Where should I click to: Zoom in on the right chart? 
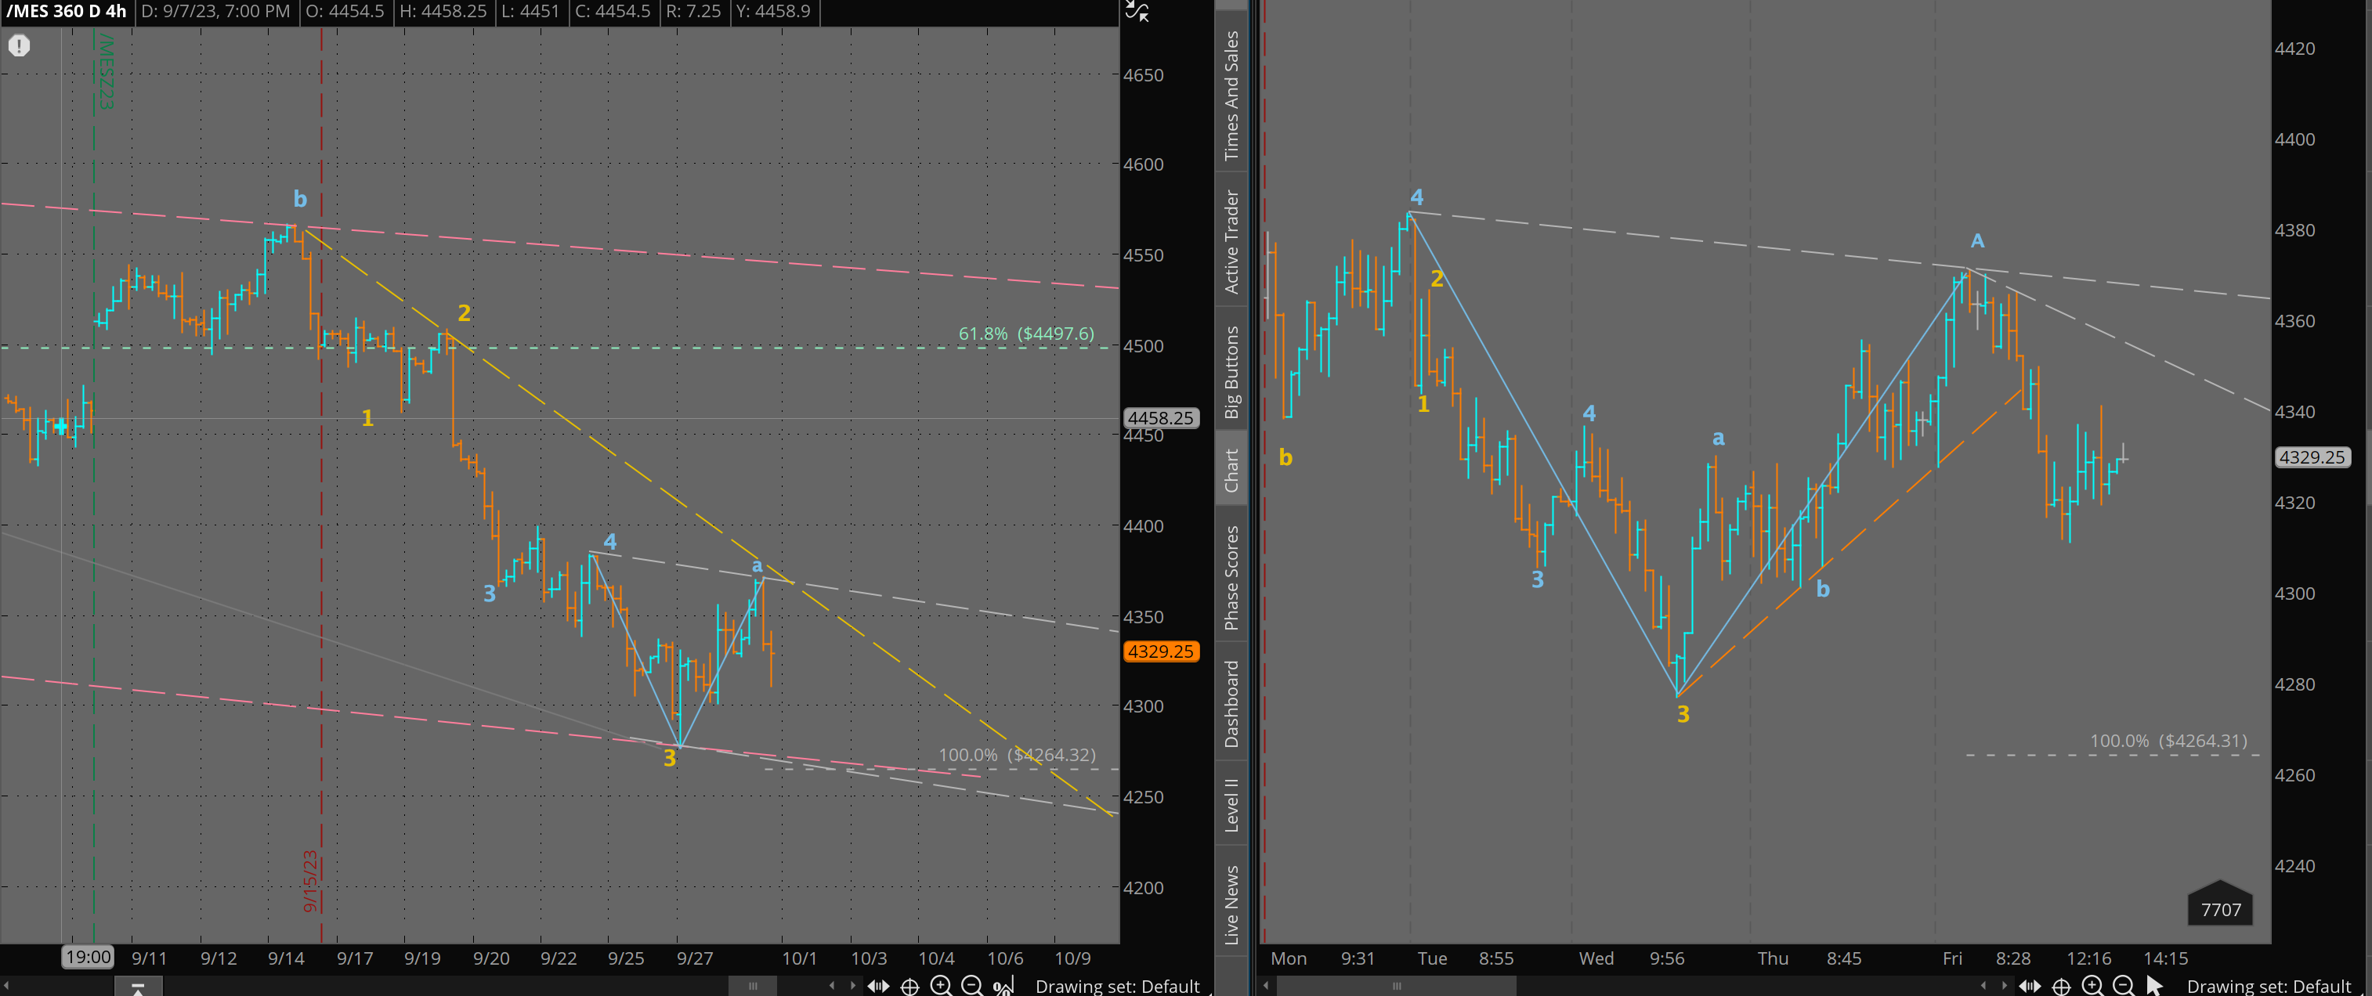[x=2092, y=986]
